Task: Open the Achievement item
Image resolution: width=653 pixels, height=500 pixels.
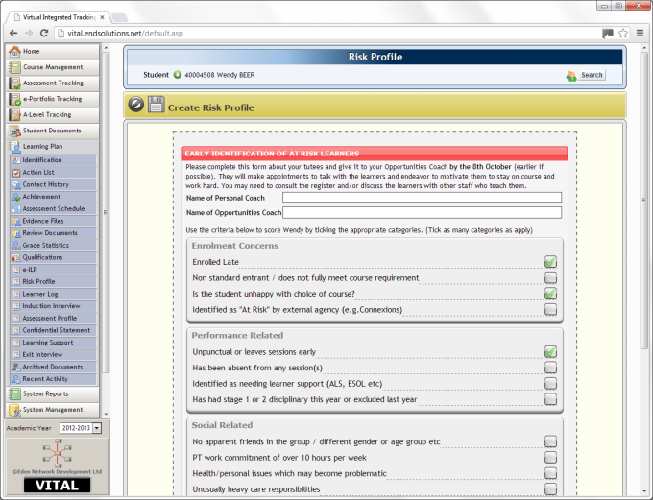Action: (54, 197)
